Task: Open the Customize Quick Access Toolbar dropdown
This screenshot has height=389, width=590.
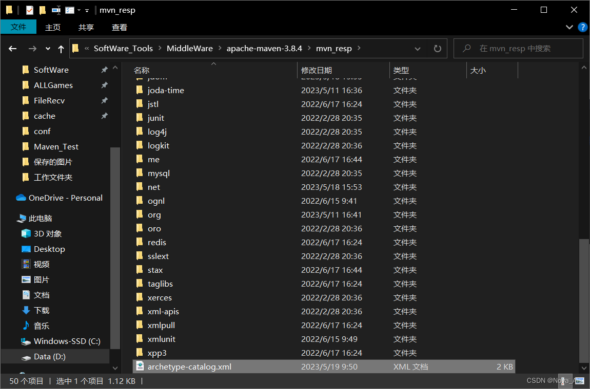Action: pyautogui.click(x=87, y=11)
